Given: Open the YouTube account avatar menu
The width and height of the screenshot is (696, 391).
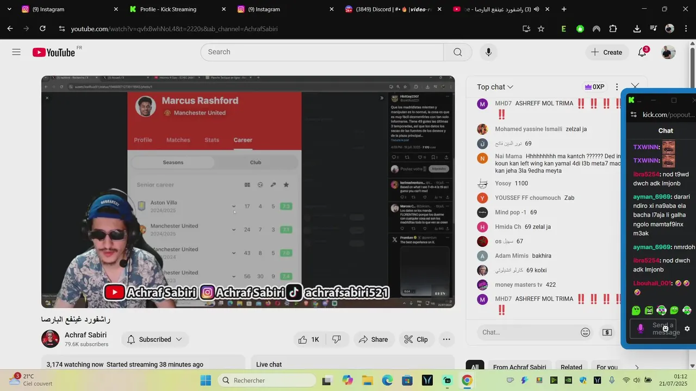Looking at the screenshot, I should 668,52.
